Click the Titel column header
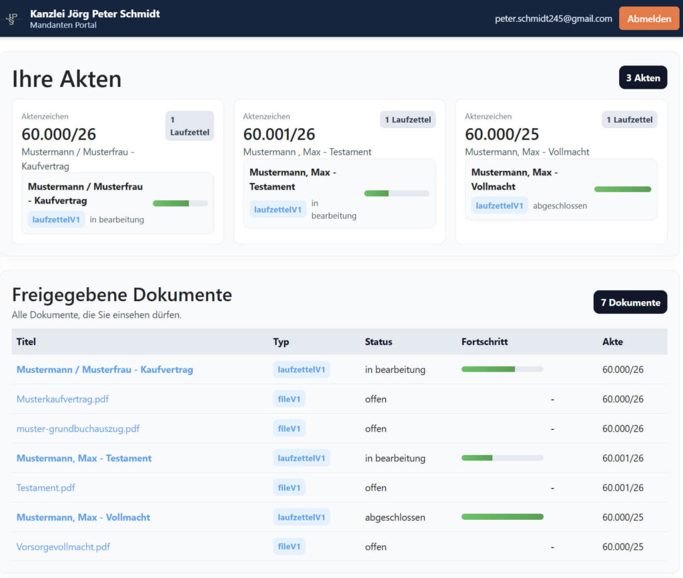The width and height of the screenshot is (683, 578). pyautogui.click(x=26, y=342)
